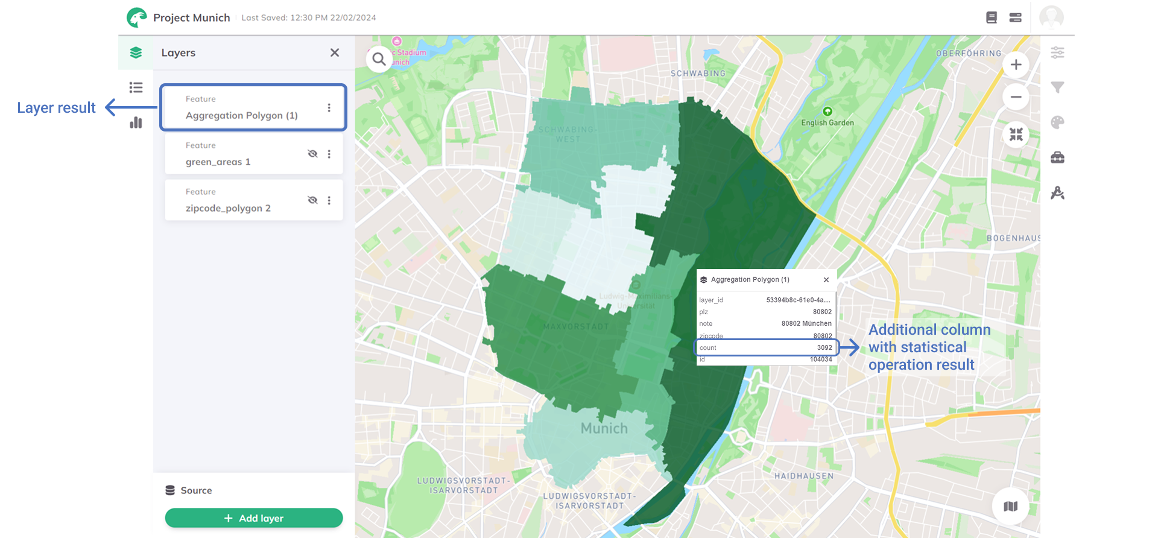1158x538 pixels.
Task: Close the Layers panel
Action: pyautogui.click(x=335, y=53)
